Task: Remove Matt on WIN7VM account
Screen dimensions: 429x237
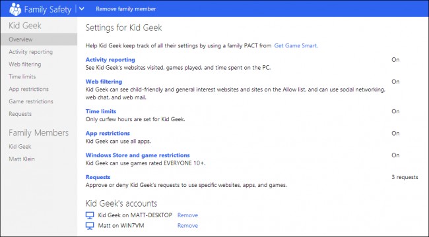Action: 187,226
